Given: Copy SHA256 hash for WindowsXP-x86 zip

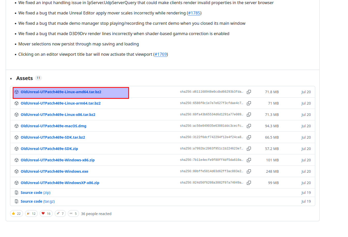Looking at the screenshot, I should pyautogui.click(x=249, y=183).
